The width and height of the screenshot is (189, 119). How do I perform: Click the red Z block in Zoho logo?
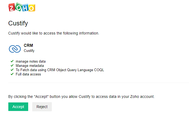pos(12,7)
